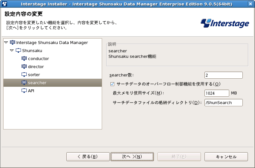Collapse the Interstage Shunsaku Data Manager tree
This screenshot has width=255, height=168.
pos(6,42)
